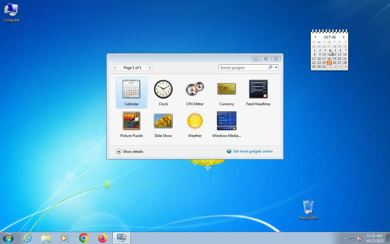Viewport: 390px width, 244px height.
Task: Click OCT 06 calendar header
Action: pyautogui.click(x=330, y=37)
